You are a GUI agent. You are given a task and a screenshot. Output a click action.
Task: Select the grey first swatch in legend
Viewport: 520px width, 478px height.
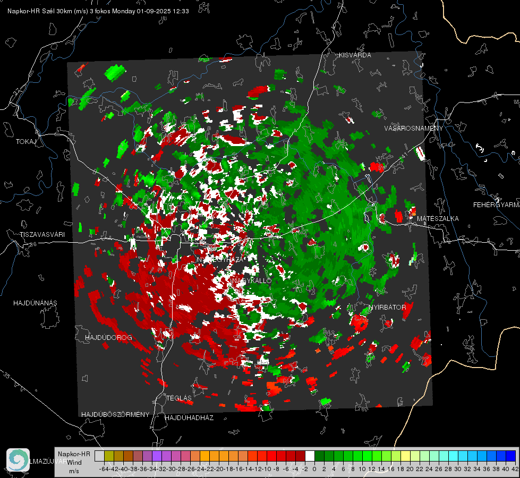tap(99, 456)
